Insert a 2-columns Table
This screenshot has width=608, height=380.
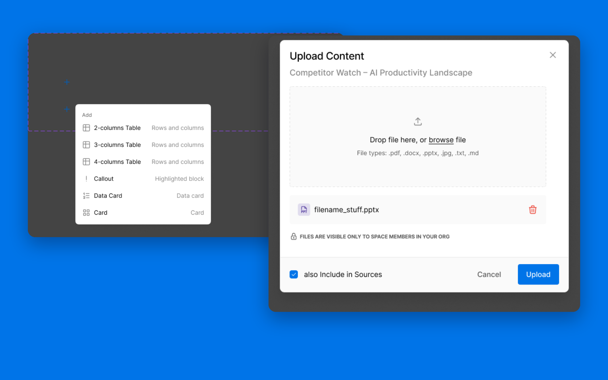[x=143, y=128]
